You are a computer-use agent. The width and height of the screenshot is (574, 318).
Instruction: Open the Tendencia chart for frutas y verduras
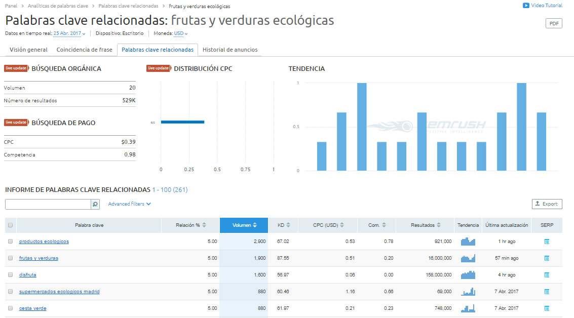click(468, 258)
